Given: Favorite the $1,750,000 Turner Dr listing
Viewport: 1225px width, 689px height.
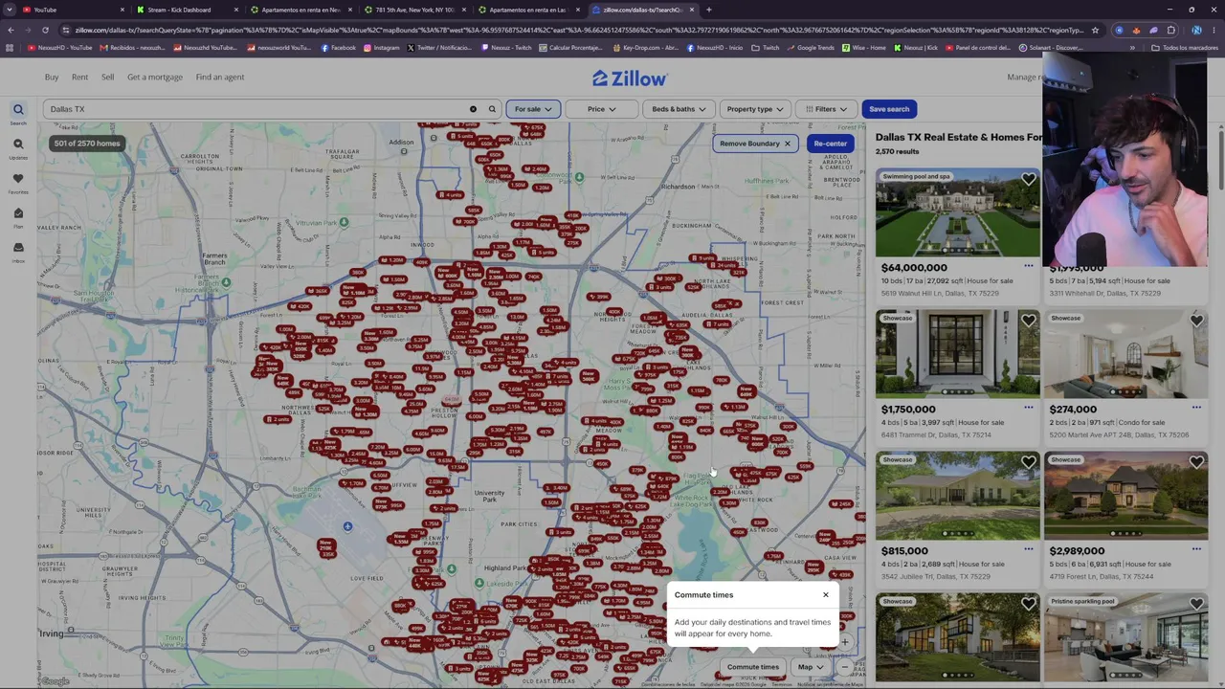Looking at the screenshot, I should tap(1029, 321).
